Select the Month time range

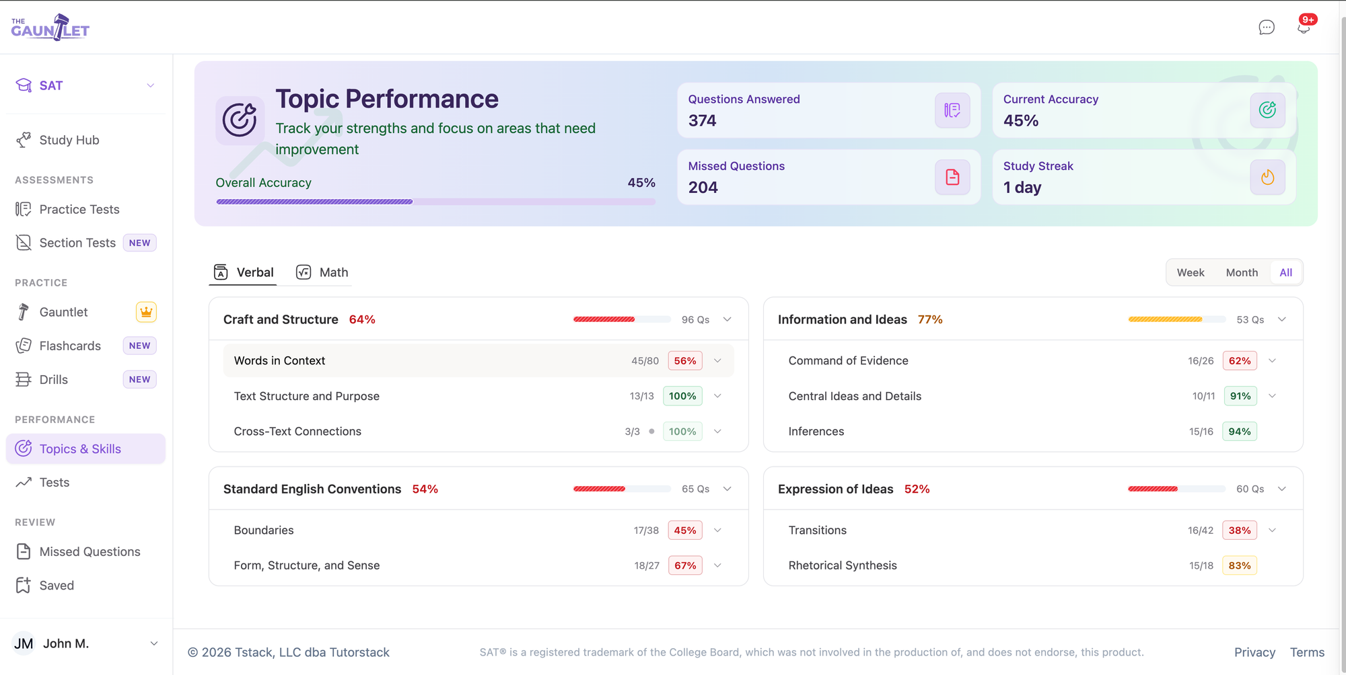click(x=1242, y=272)
